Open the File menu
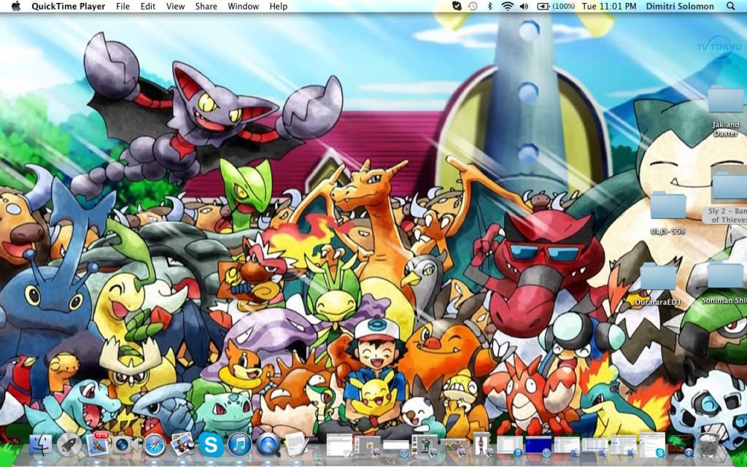Viewport: 747px width, 467px height. point(123,6)
